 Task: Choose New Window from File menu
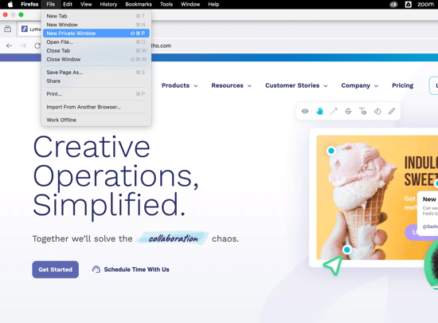tap(96, 25)
